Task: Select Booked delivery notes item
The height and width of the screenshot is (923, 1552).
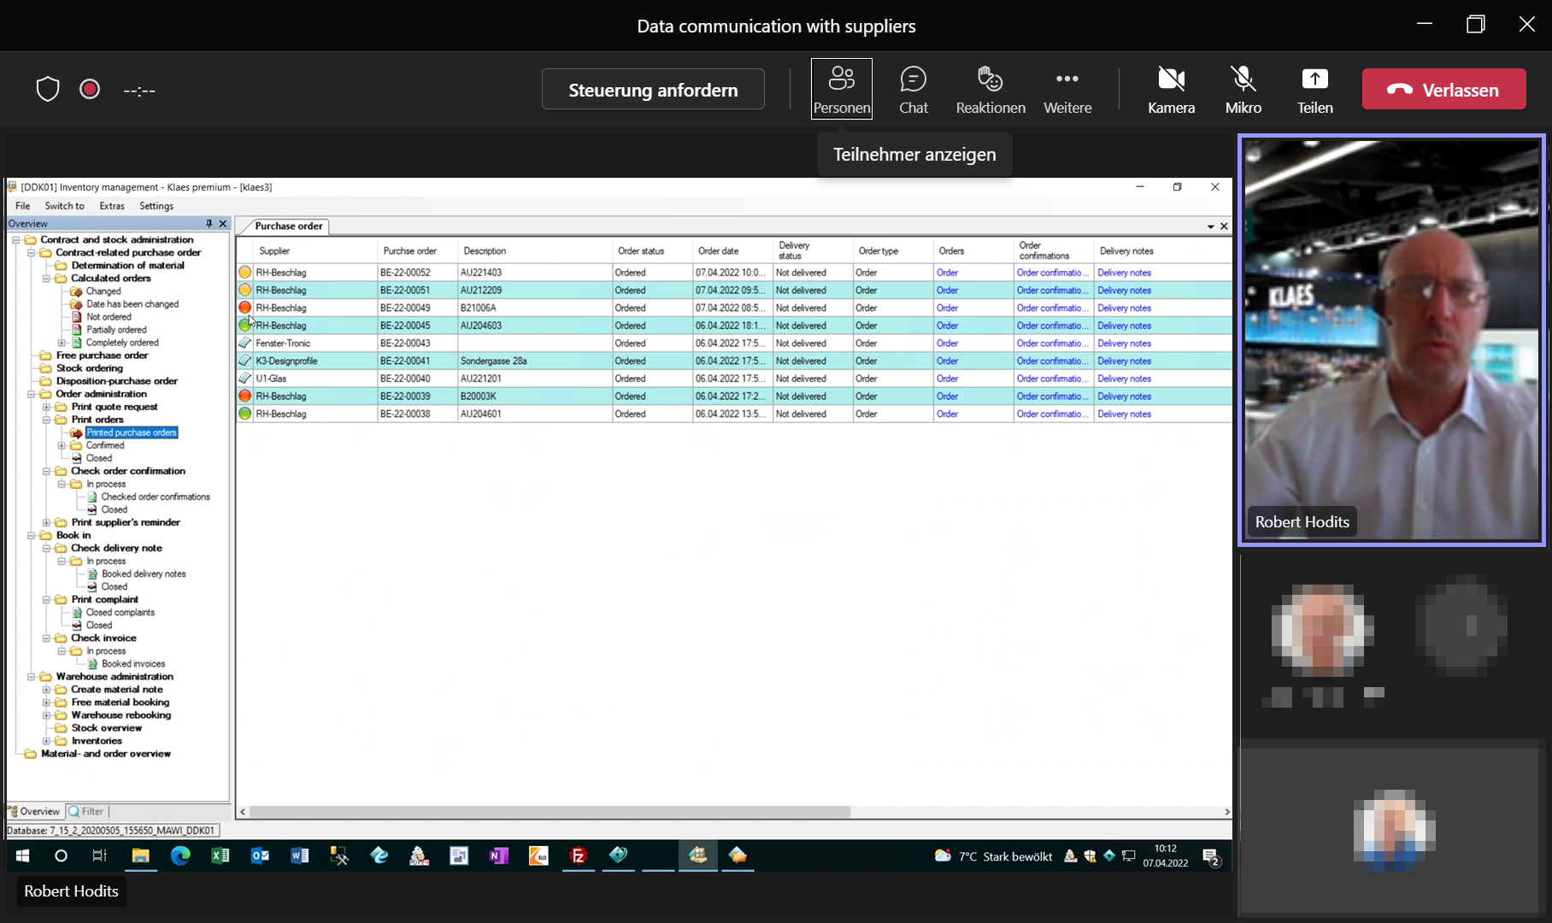Action: [x=144, y=573]
